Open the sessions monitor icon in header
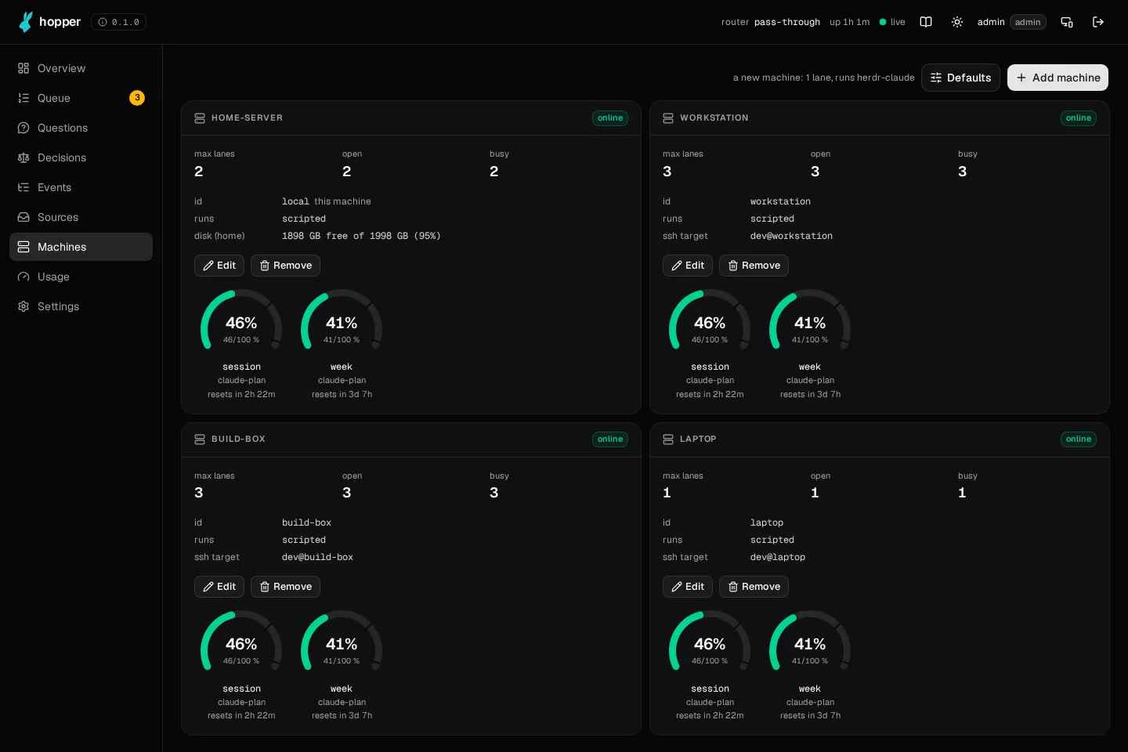 pyautogui.click(x=1067, y=22)
